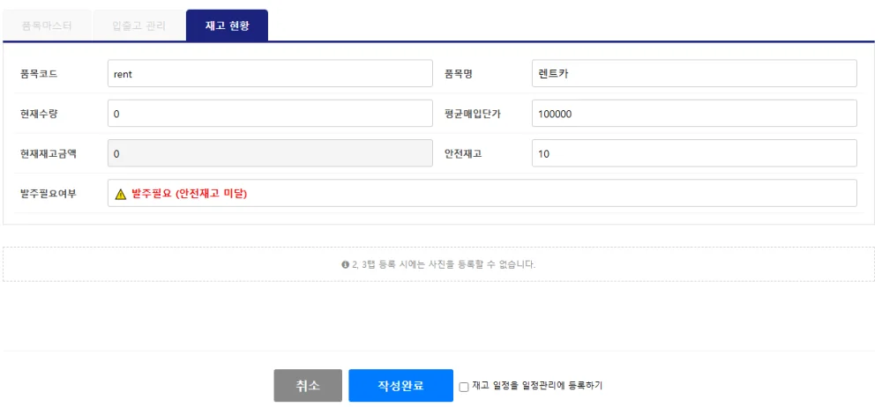The height and width of the screenshot is (407, 882).
Task: Click the 발주필요여부 label
Action: [x=48, y=194]
